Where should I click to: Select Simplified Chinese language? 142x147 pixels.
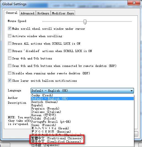click(82, 141)
